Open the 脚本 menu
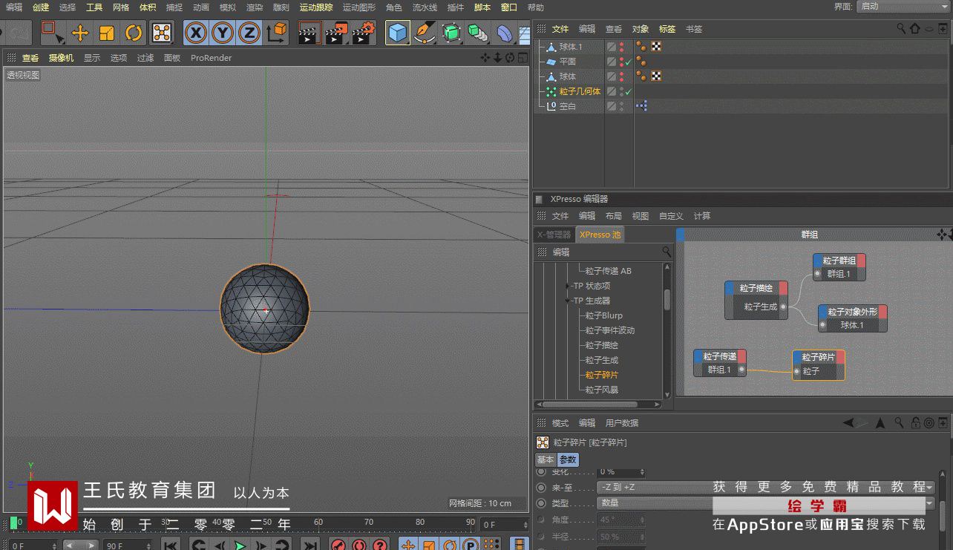 [482, 7]
